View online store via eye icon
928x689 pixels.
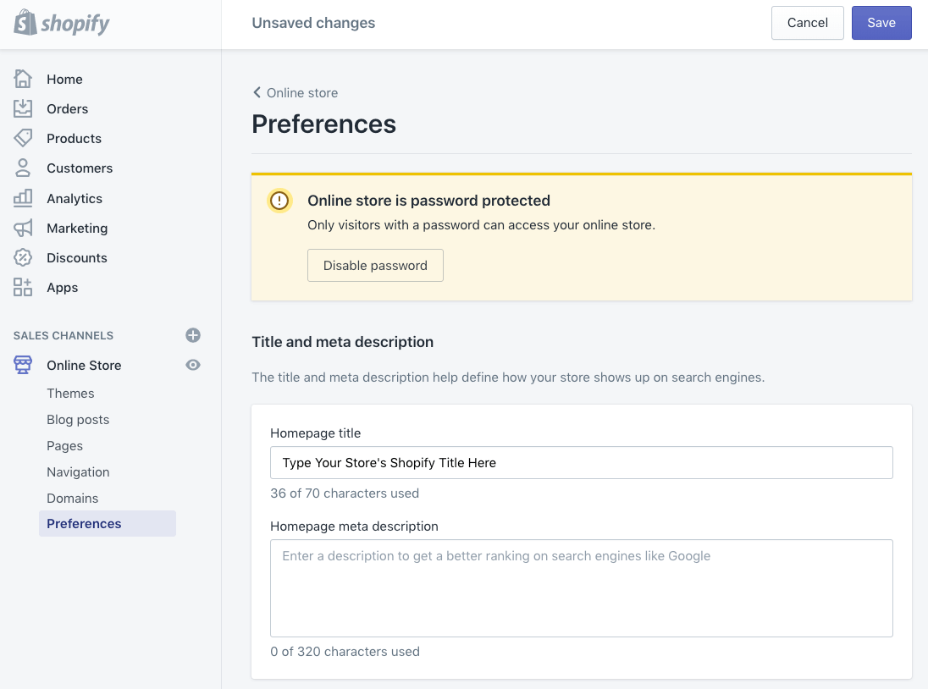193,365
